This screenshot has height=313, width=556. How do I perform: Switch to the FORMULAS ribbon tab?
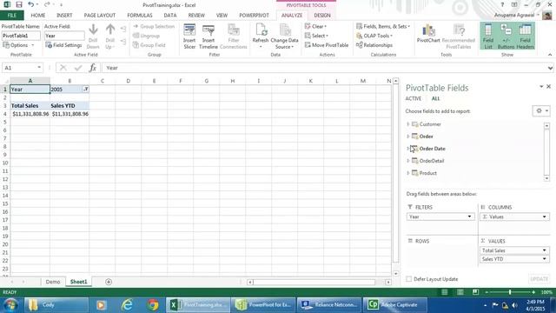(140, 16)
